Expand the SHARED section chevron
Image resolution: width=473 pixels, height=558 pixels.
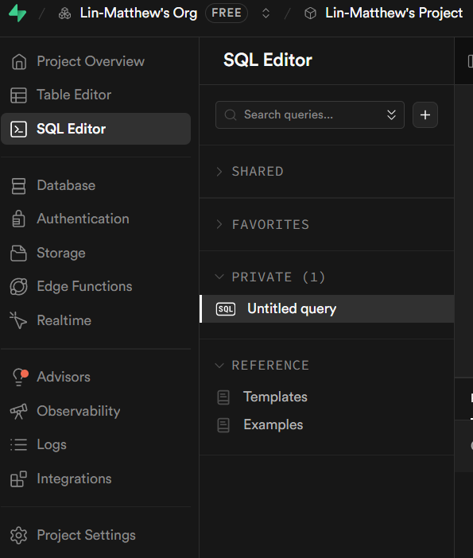pyautogui.click(x=219, y=172)
